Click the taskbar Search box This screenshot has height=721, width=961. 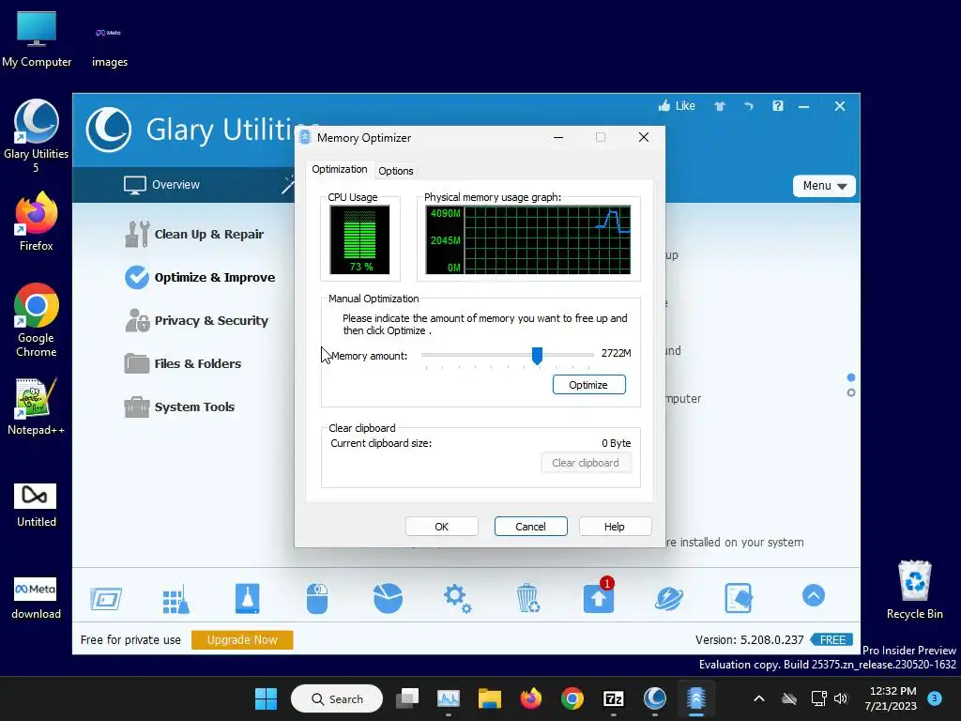(337, 698)
